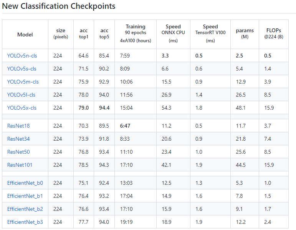Select the 75.9 top1 accuracy cell
The height and width of the screenshot is (230, 296).
[x=83, y=82]
